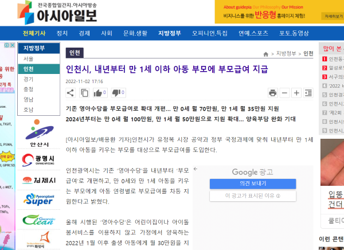
Task: Open popular article ranked number 2
Action: point(333,68)
